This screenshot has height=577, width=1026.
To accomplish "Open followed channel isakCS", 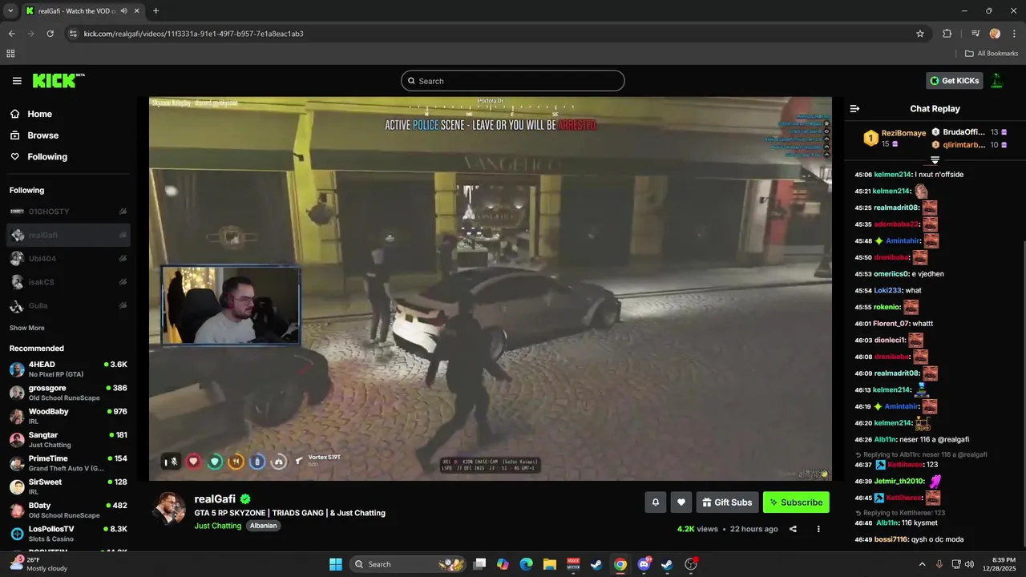I will [x=68, y=282].
